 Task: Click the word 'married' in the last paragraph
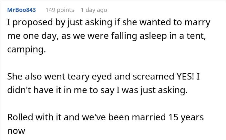(149, 117)
